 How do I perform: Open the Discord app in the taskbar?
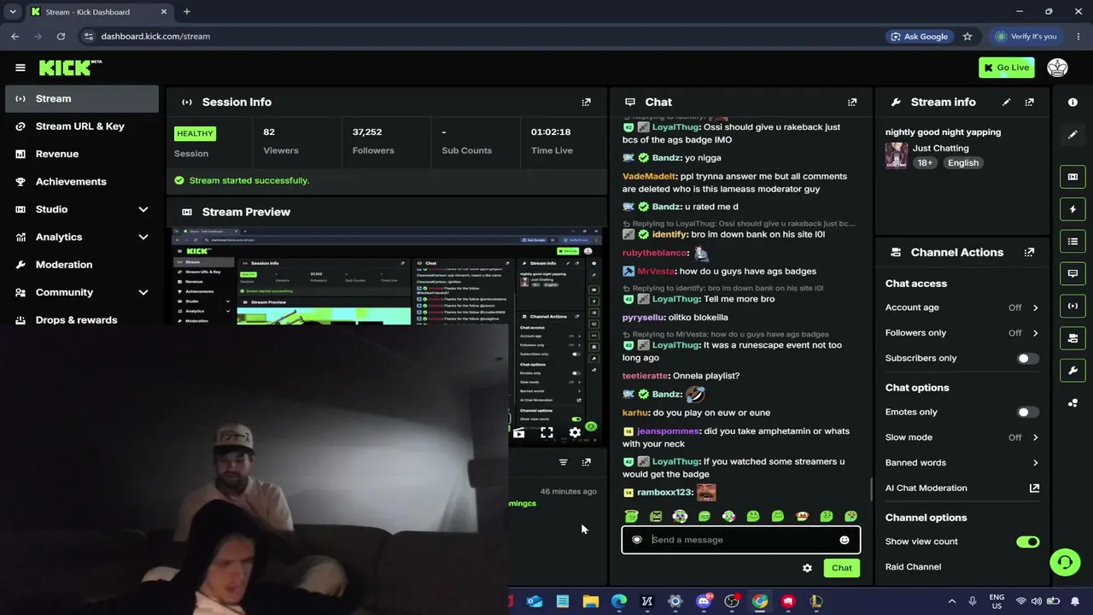[x=704, y=601]
